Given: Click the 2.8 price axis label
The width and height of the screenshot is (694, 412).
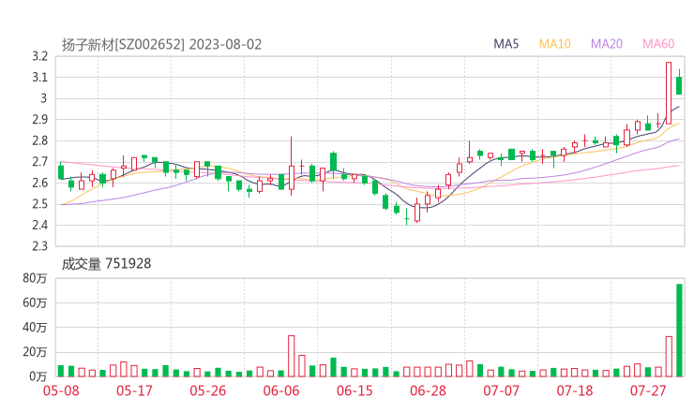Looking at the screenshot, I should (39, 140).
